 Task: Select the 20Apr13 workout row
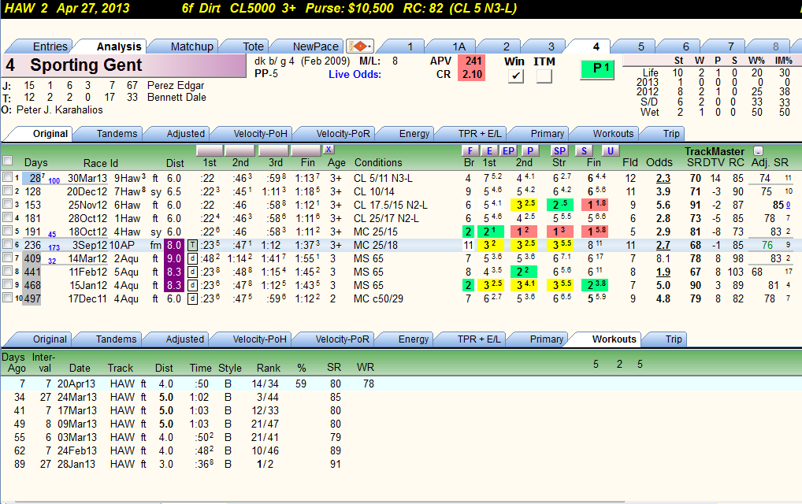[401, 384]
